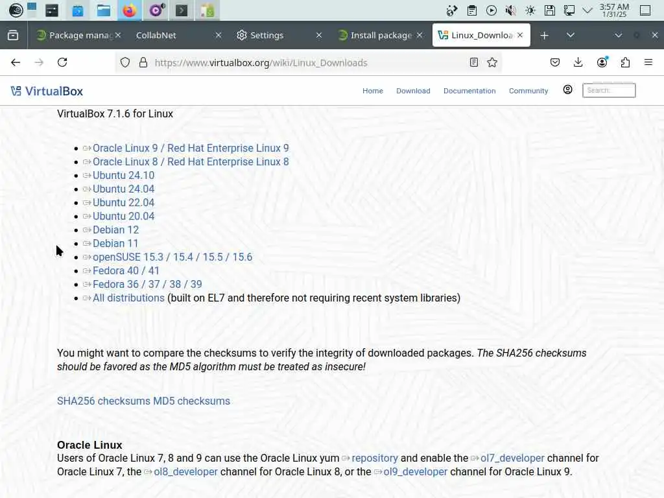664x498 pixels.
Task: Open the Discover software center taskbar icon
Action: click(78, 10)
